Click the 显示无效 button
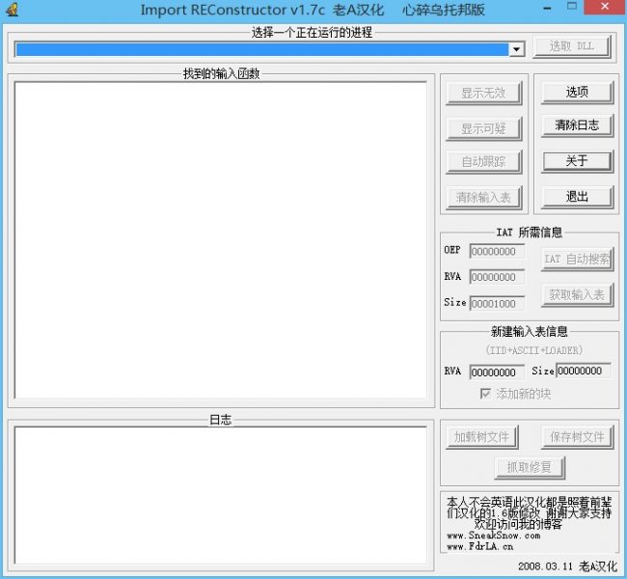 483,94
